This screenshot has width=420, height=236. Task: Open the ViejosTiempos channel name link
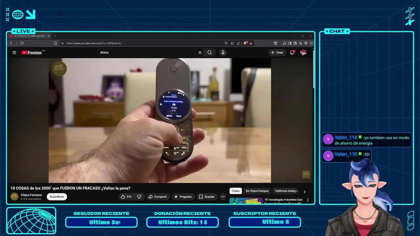pyautogui.click(x=31, y=195)
